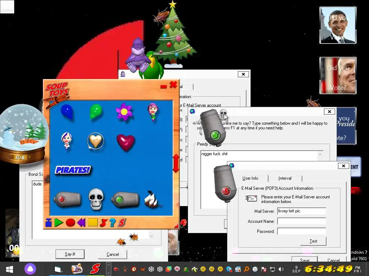Viewport: 369px width, 276px height.
Task: Click Cancel in the Bonzi Says dialog
Action: click(112, 254)
